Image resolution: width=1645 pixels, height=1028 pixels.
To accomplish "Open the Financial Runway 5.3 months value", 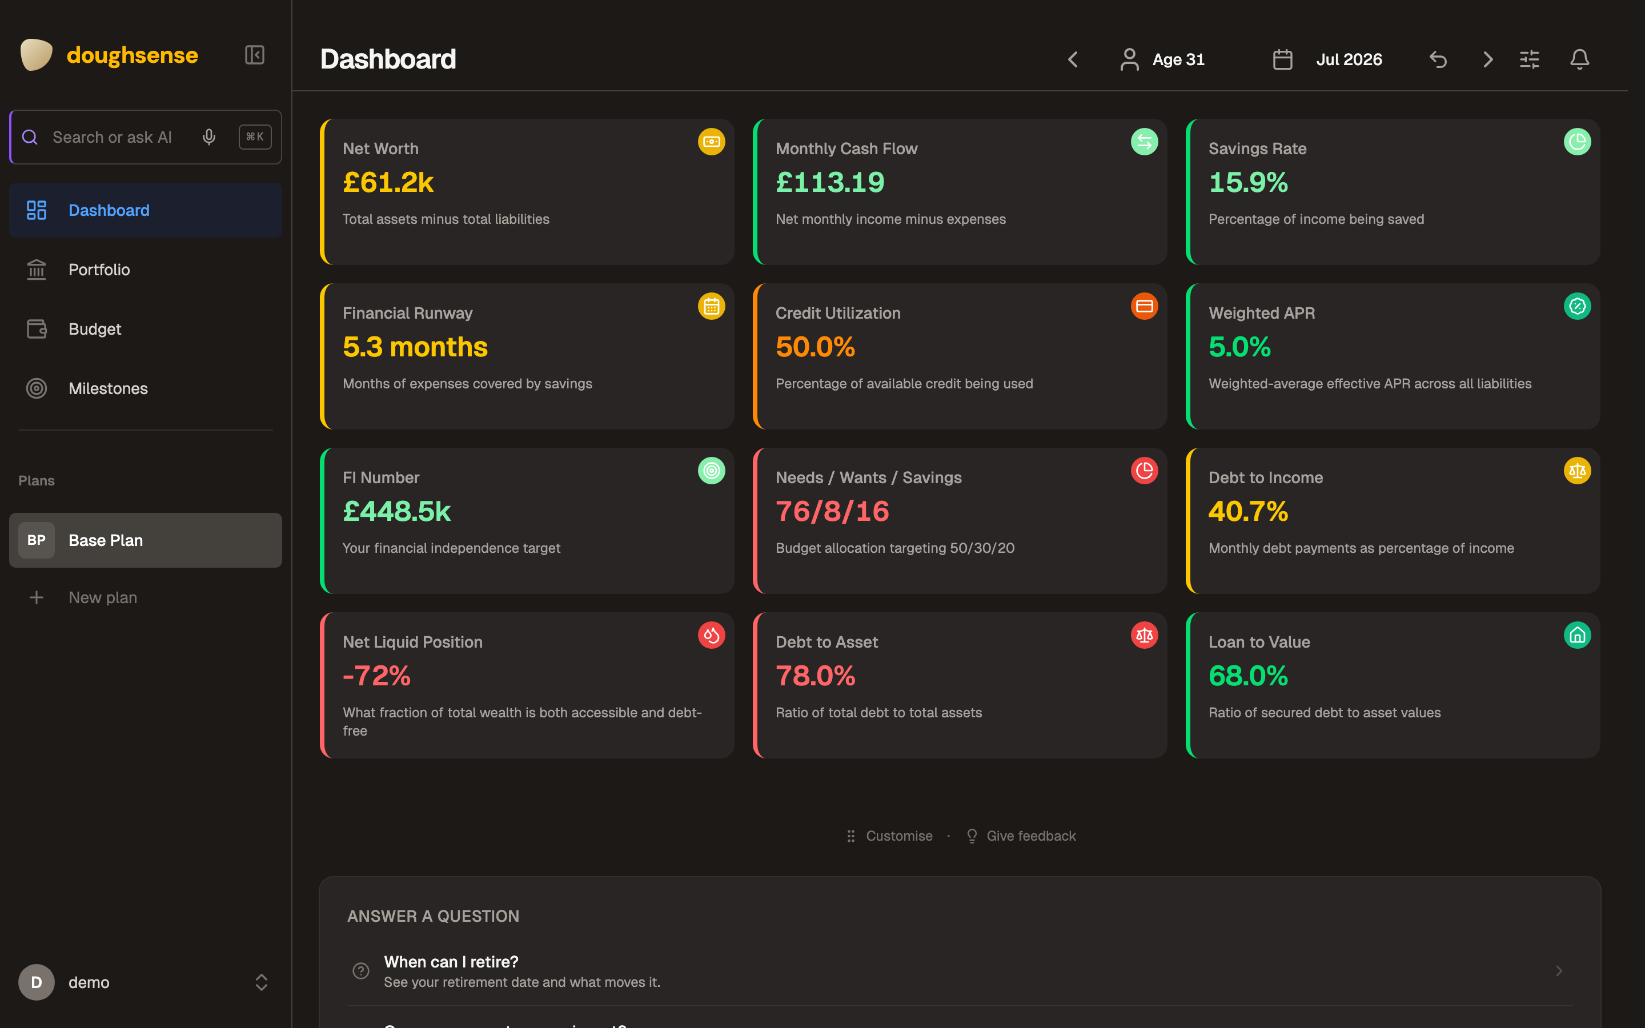I will (x=415, y=347).
